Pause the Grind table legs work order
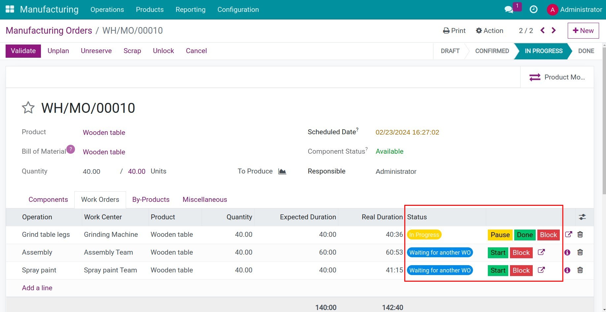606x312 pixels. click(x=500, y=235)
